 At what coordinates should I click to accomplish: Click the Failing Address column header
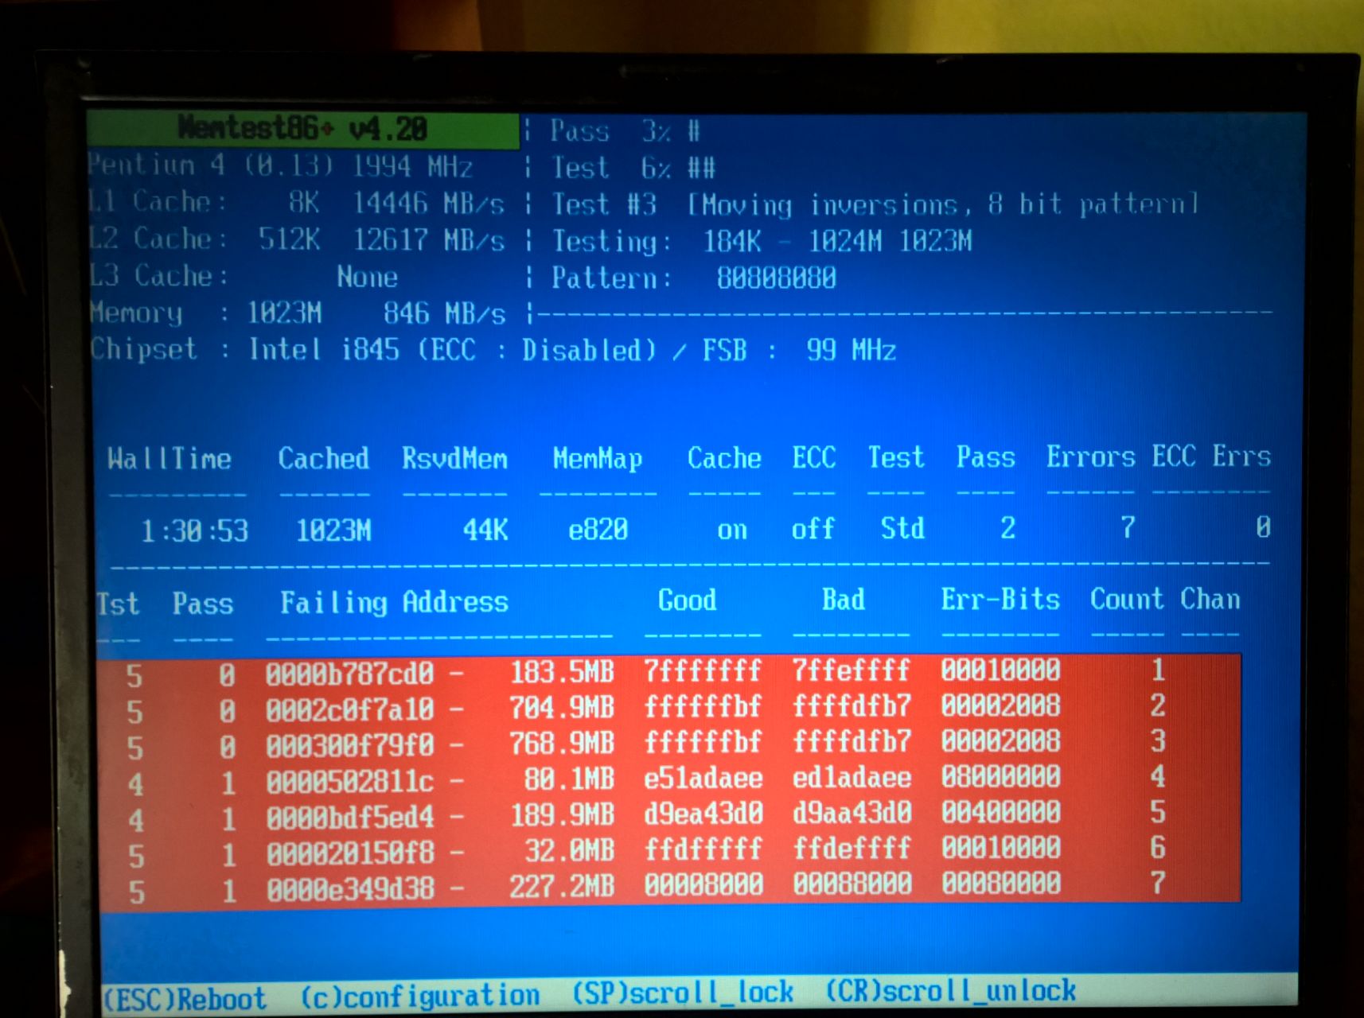click(x=394, y=602)
